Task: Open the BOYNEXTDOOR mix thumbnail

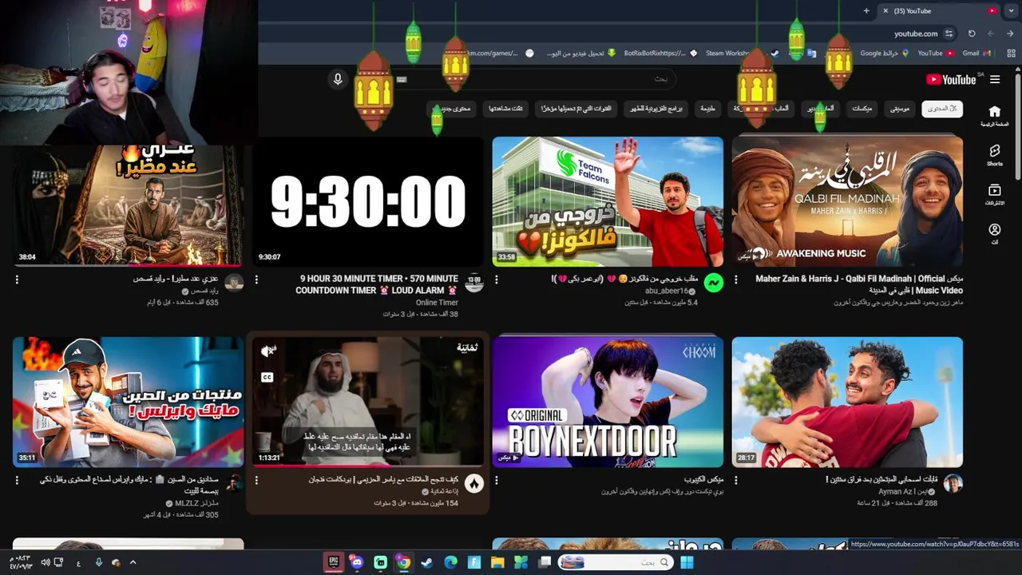Action: (608, 402)
